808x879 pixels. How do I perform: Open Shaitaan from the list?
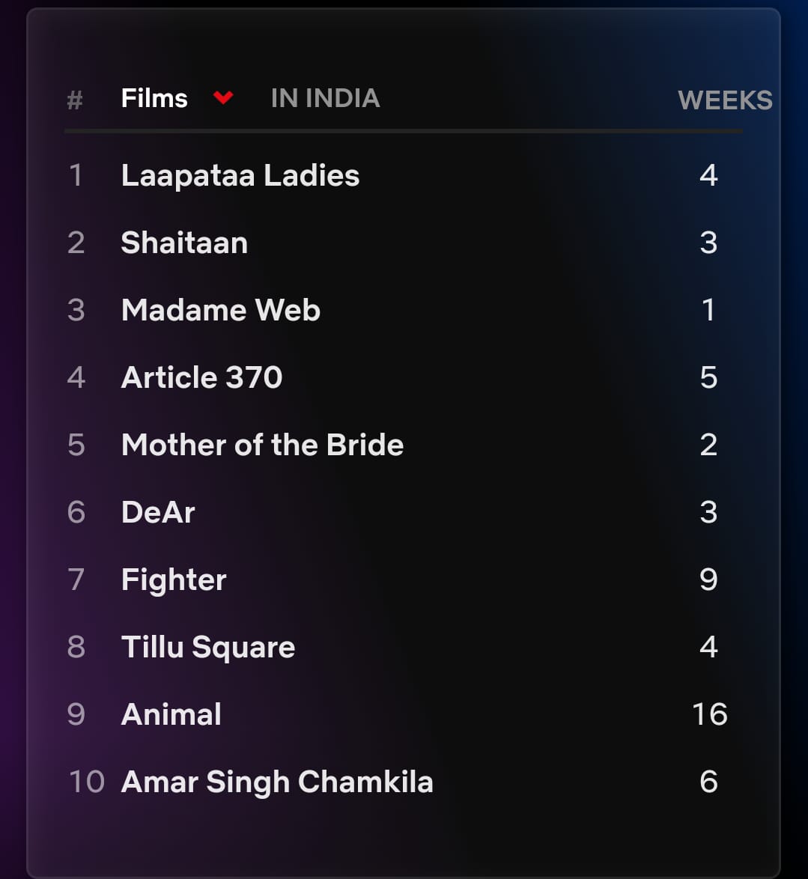click(184, 243)
